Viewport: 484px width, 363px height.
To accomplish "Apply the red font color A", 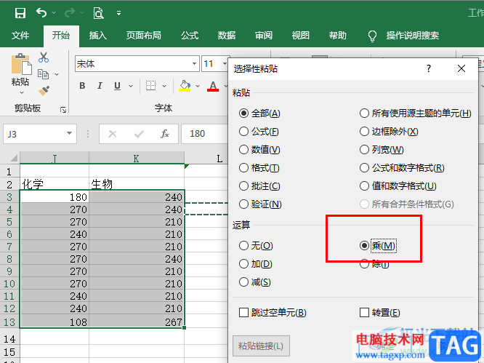I will 213,86.
